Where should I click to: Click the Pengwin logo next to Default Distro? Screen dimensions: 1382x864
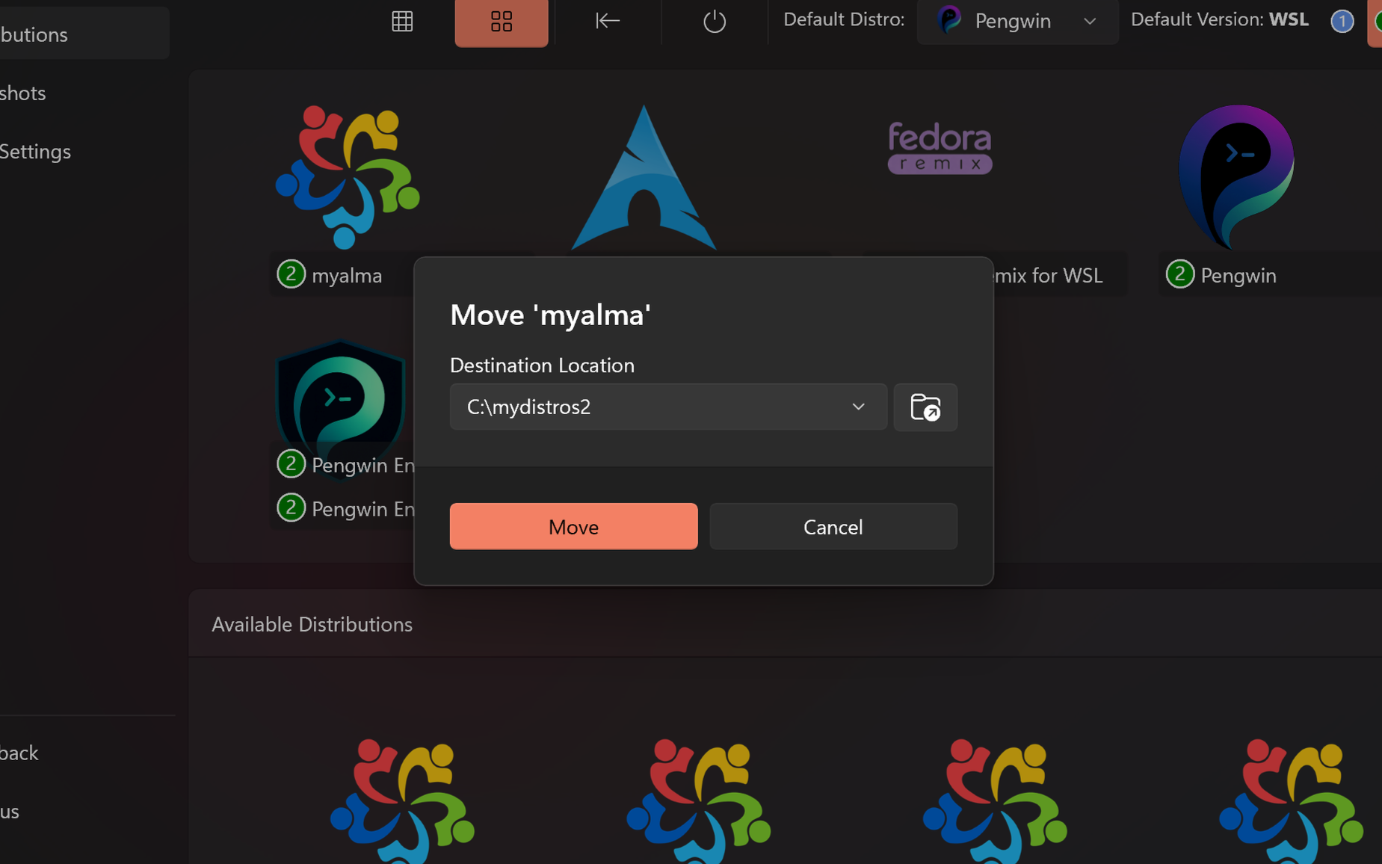click(x=948, y=20)
